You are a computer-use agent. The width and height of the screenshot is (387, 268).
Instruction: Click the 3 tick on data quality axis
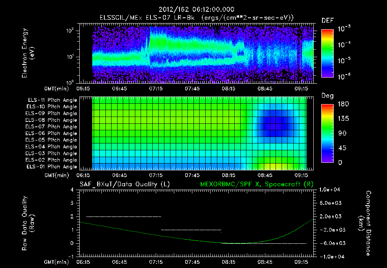72,203
